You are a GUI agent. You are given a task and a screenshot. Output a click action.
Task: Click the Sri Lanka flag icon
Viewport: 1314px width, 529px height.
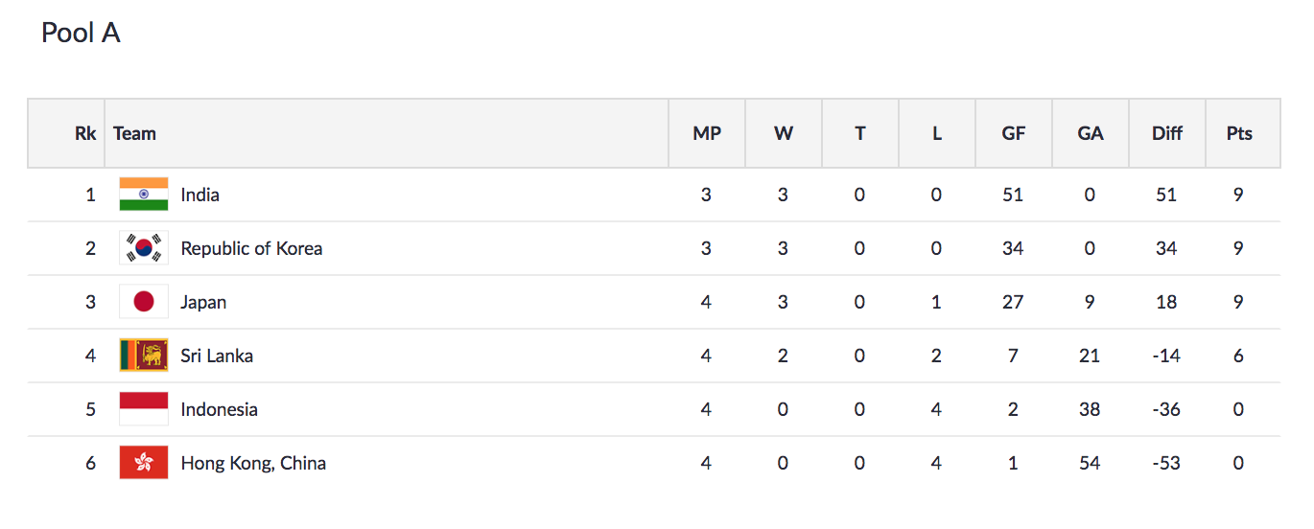(x=144, y=356)
